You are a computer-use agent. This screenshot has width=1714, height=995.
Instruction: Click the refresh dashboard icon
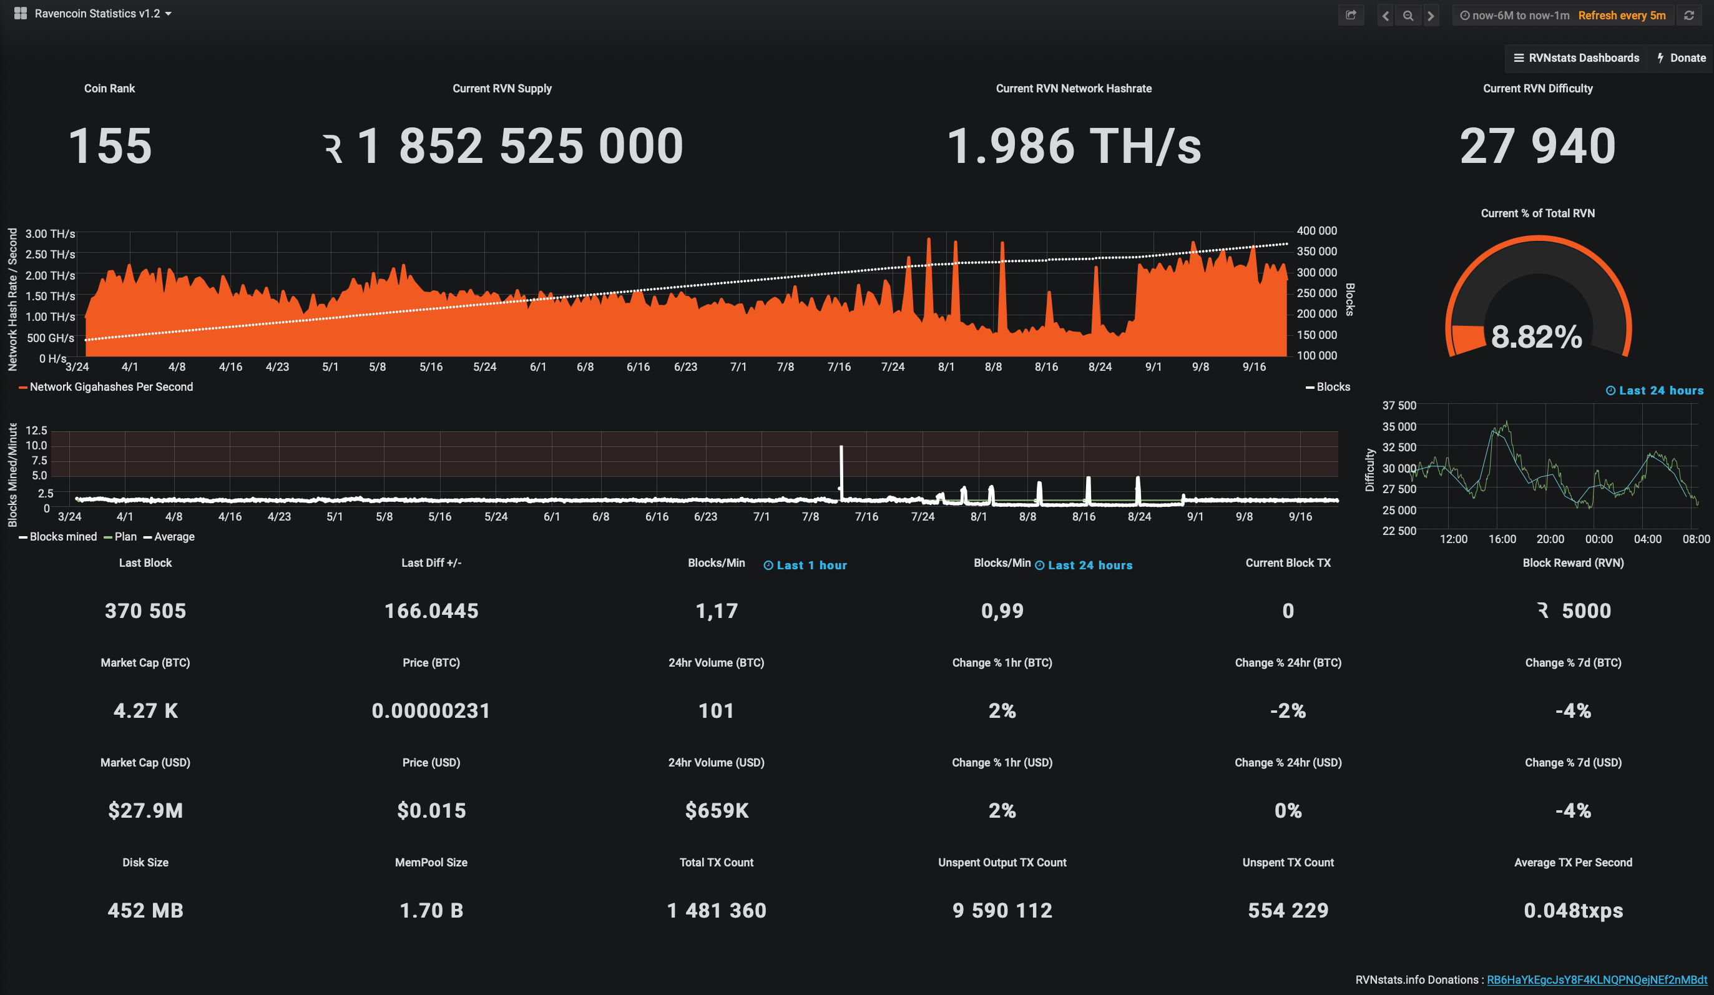tap(1689, 16)
